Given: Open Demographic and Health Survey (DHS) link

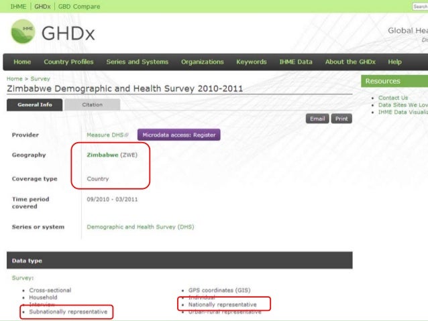Looking at the screenshot, I should (x=140, y=227).
